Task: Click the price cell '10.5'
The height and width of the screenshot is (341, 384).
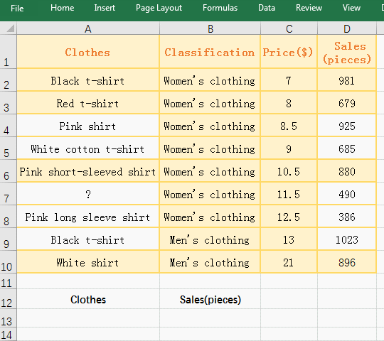Action: pyautogui.click(x=289, y=171)
